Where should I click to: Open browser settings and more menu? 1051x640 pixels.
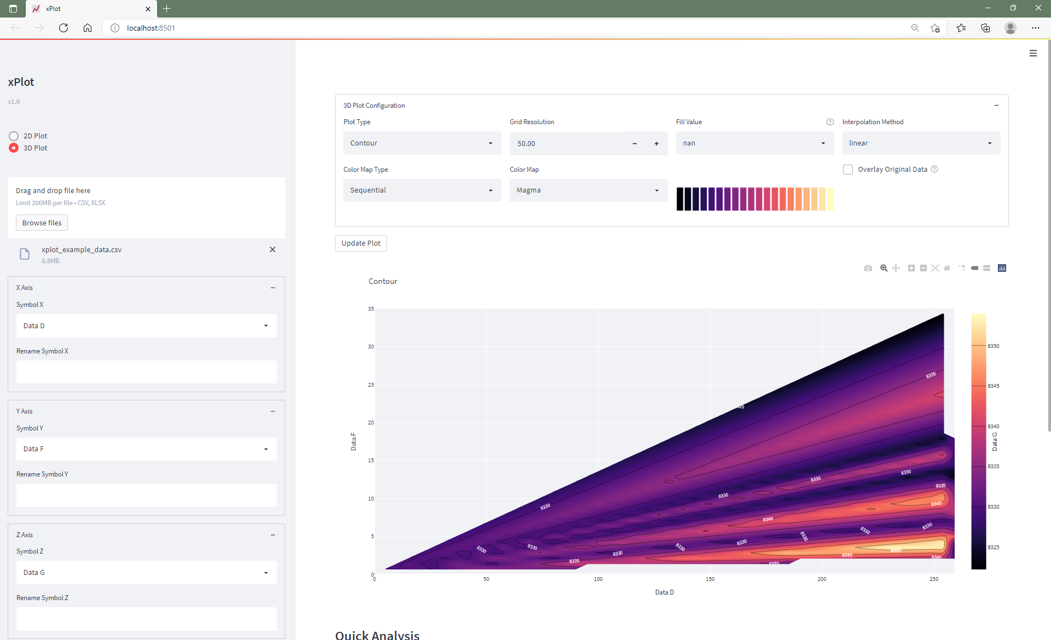click(x=1036, y=28)
